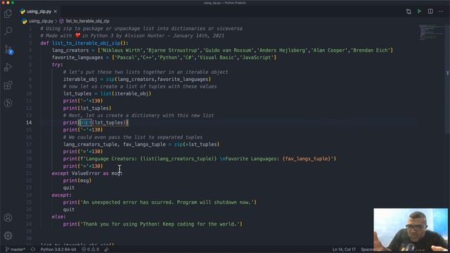Click 'Thank you for using Python' line
The width and height of the screenshot is (450, 253).
point(153,223)
